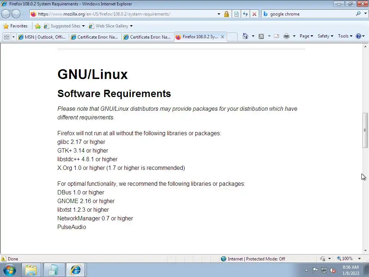The width and height of the screenshot is (369, 277).
Task: Open the Help question mark icon
Action: (358, 36)
